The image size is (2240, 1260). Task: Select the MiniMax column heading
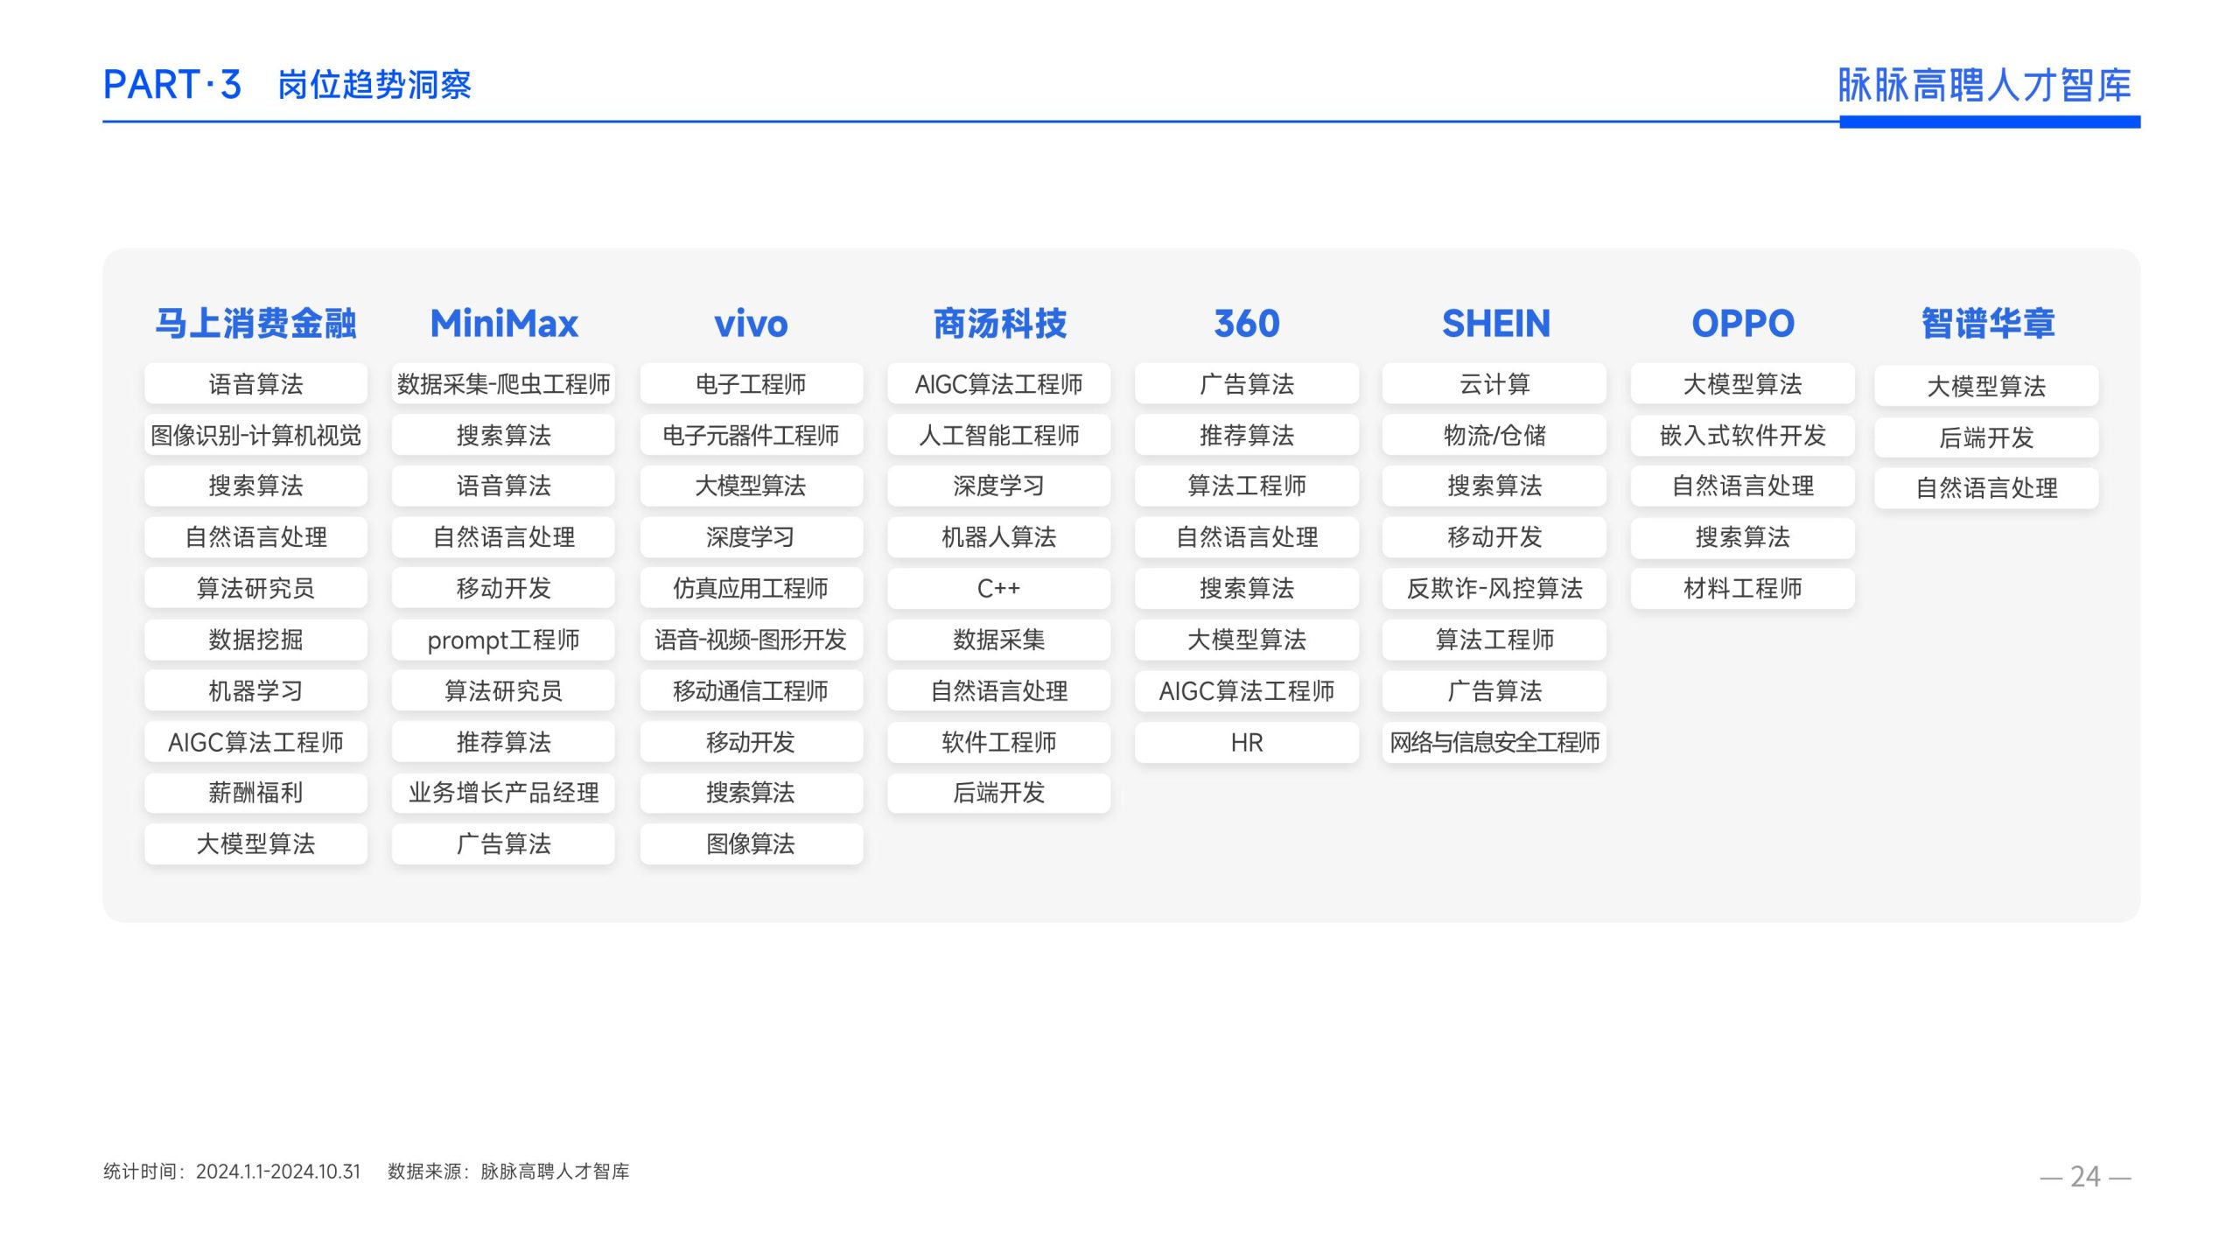[503, 324]
